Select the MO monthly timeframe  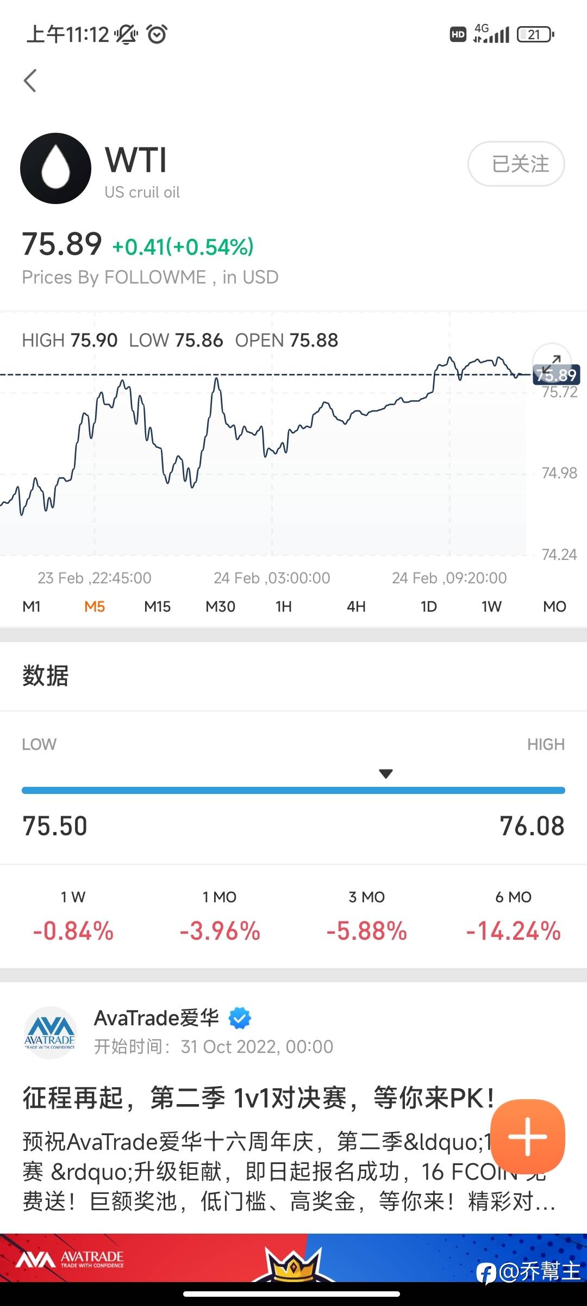click(554, 606)
